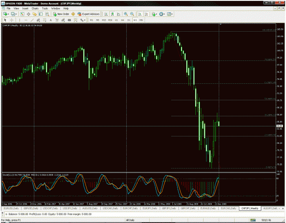Open the Window menu
This screenshot has height=223, width=286.
tap(55, 8)
